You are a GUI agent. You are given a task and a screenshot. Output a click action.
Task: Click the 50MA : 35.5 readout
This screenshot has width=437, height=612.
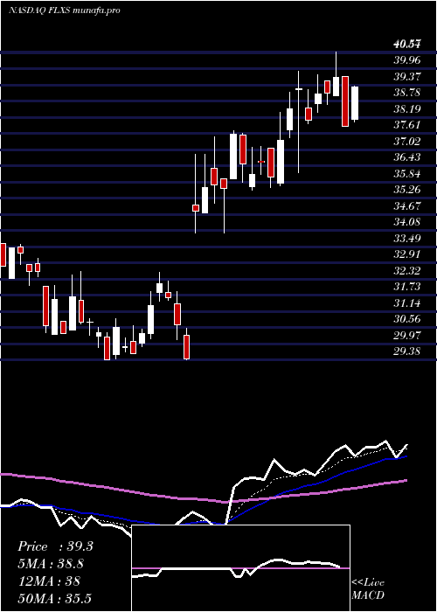pos(54,598)
